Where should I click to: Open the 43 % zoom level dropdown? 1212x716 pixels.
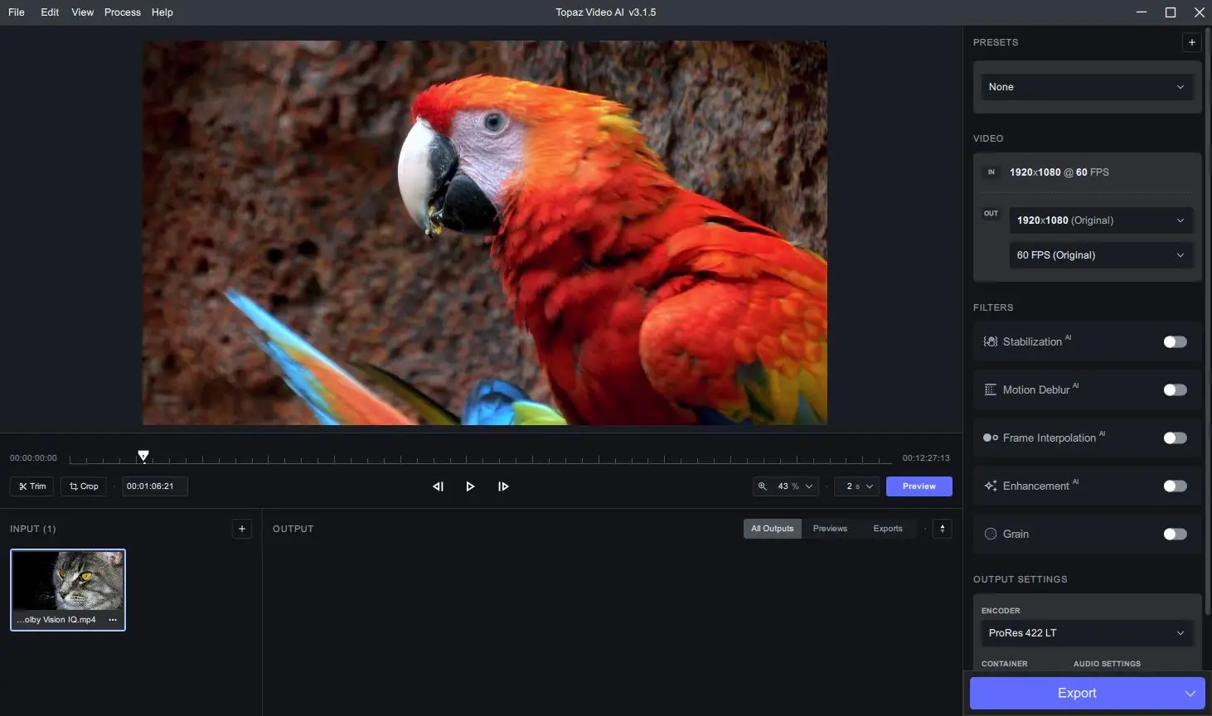click(x=786, y=486)
